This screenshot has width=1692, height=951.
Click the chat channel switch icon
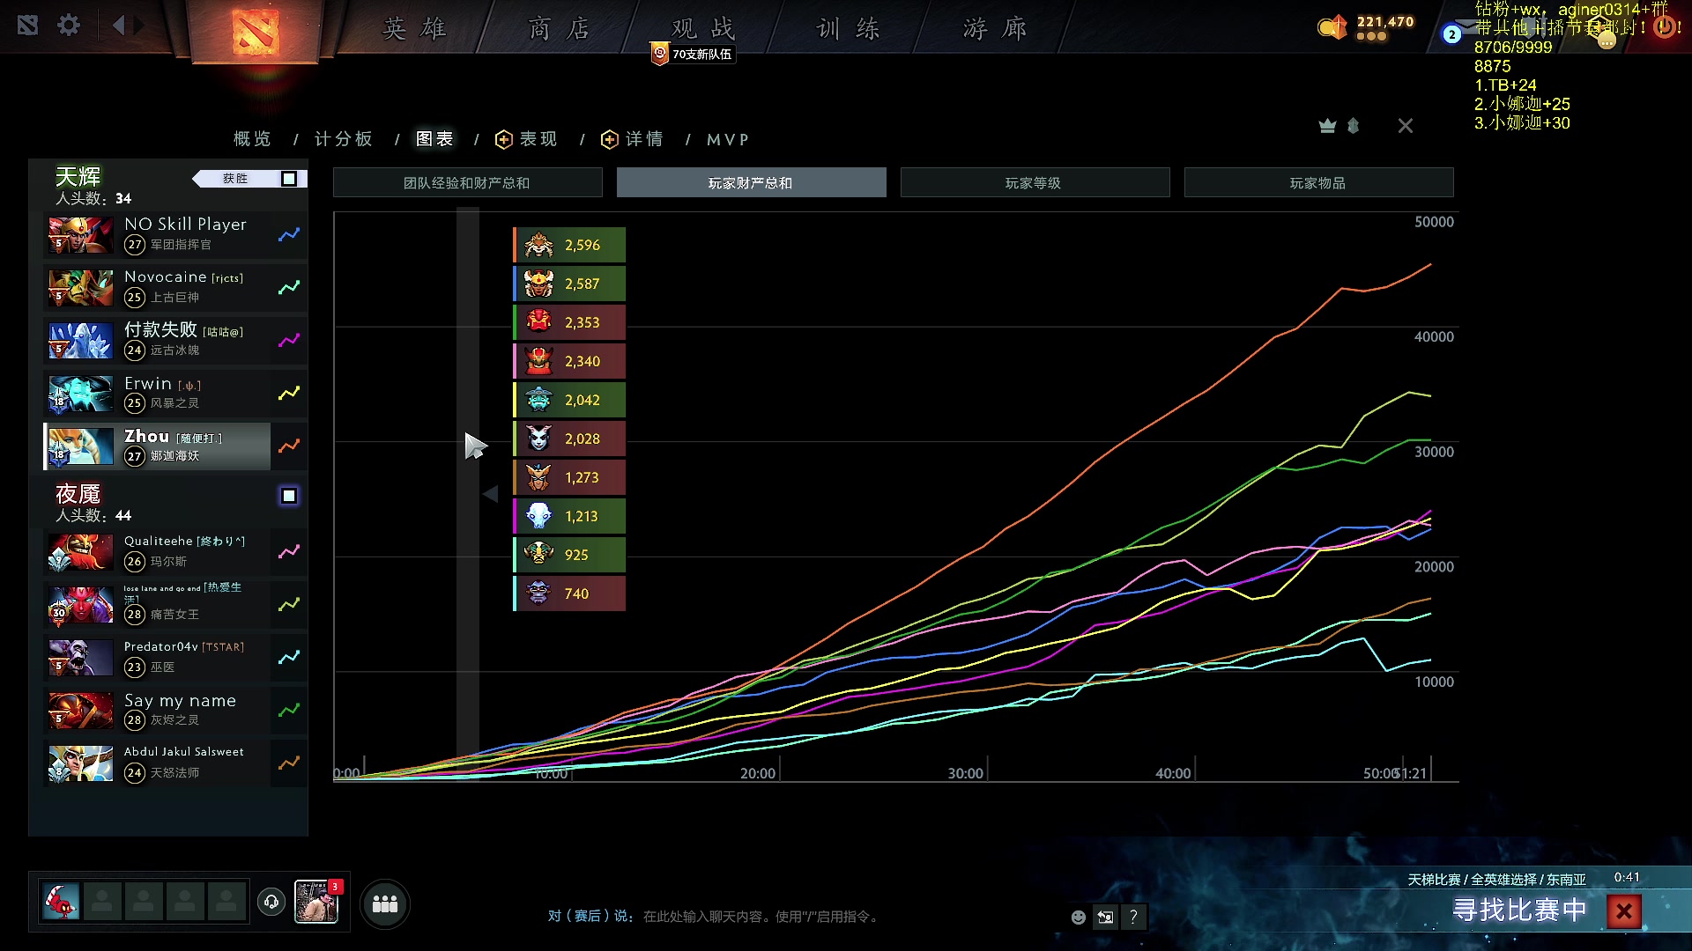tap(1105, 918)
